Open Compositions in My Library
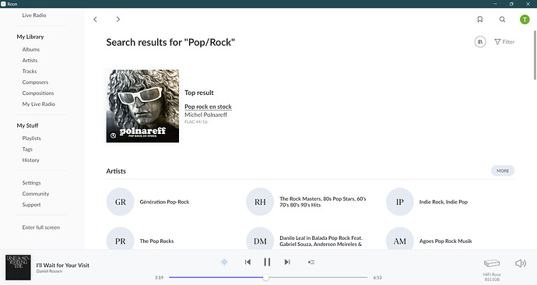 (x=38, y=93)
